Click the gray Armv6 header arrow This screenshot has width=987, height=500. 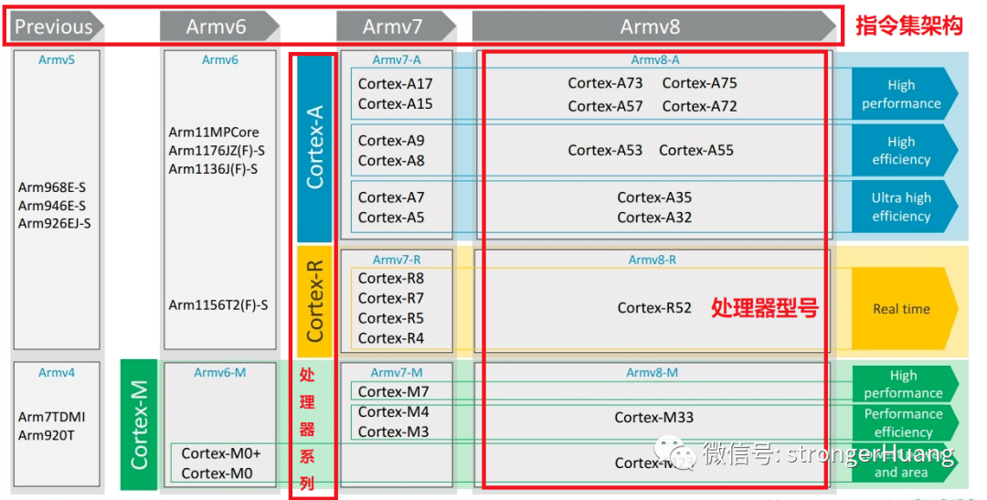click(218, 27)
